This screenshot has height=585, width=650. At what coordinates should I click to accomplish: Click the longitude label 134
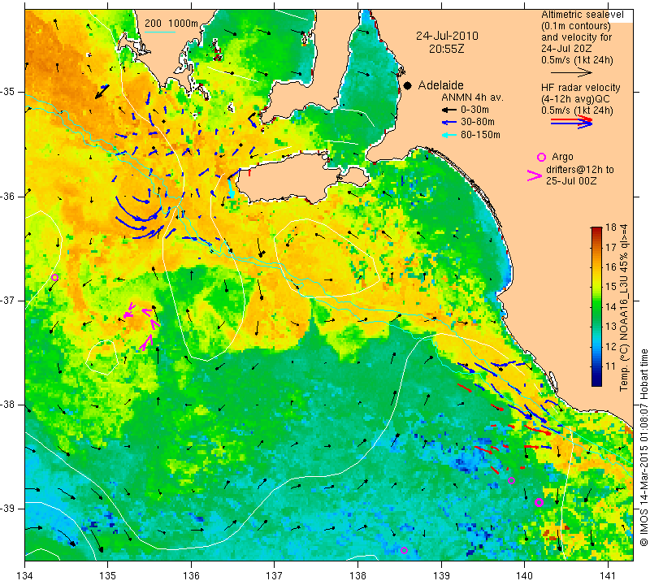click(x=25, y=575)
